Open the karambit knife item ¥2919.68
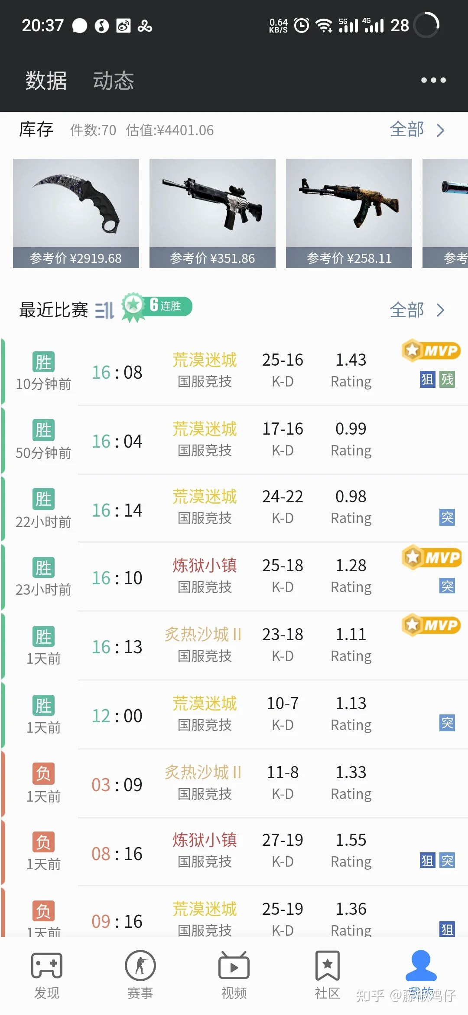This screenshot has height=1015, width=468. (x=76, y=213)
